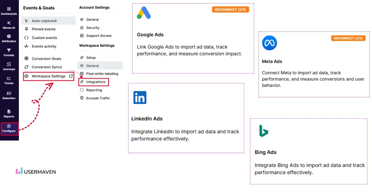Open the Attribution section
Screen dimensions: 372x195
point(9,39)
